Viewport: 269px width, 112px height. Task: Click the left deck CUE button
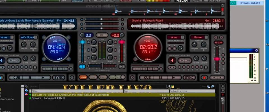tap(17, 78)
